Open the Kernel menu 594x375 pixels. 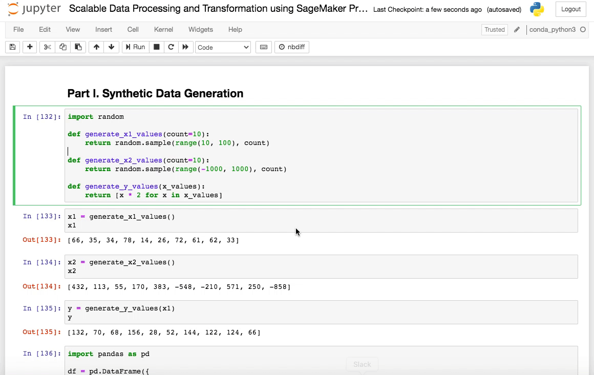(x=163, y=30)
